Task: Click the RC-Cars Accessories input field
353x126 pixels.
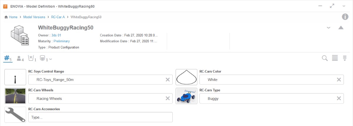Action: [100, 117]
